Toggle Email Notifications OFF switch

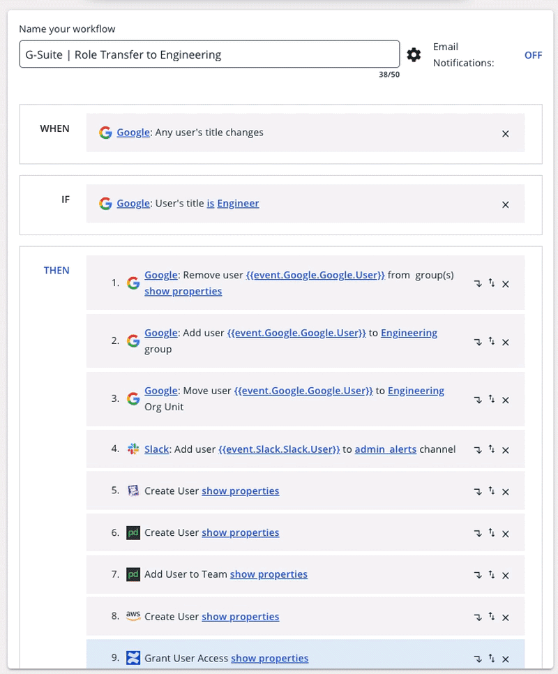point(533,55)
